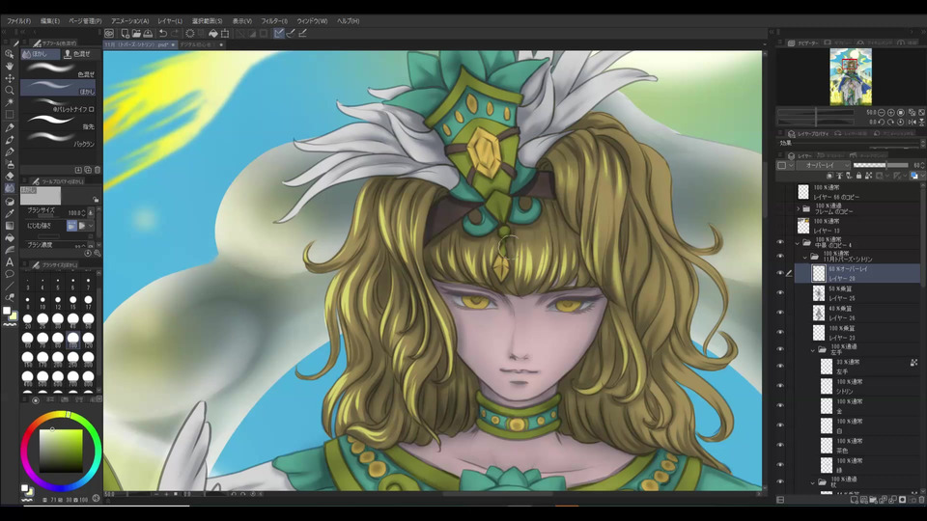Open the オーバーレイ blend mode dropdown

[x=826, y=165]
